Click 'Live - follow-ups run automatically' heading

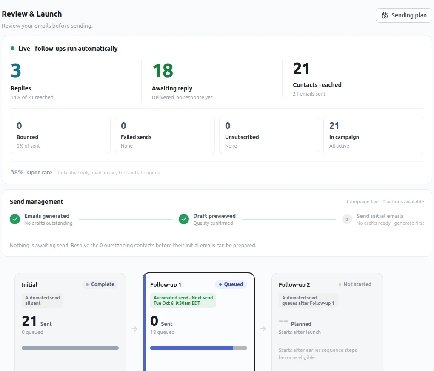68,49
